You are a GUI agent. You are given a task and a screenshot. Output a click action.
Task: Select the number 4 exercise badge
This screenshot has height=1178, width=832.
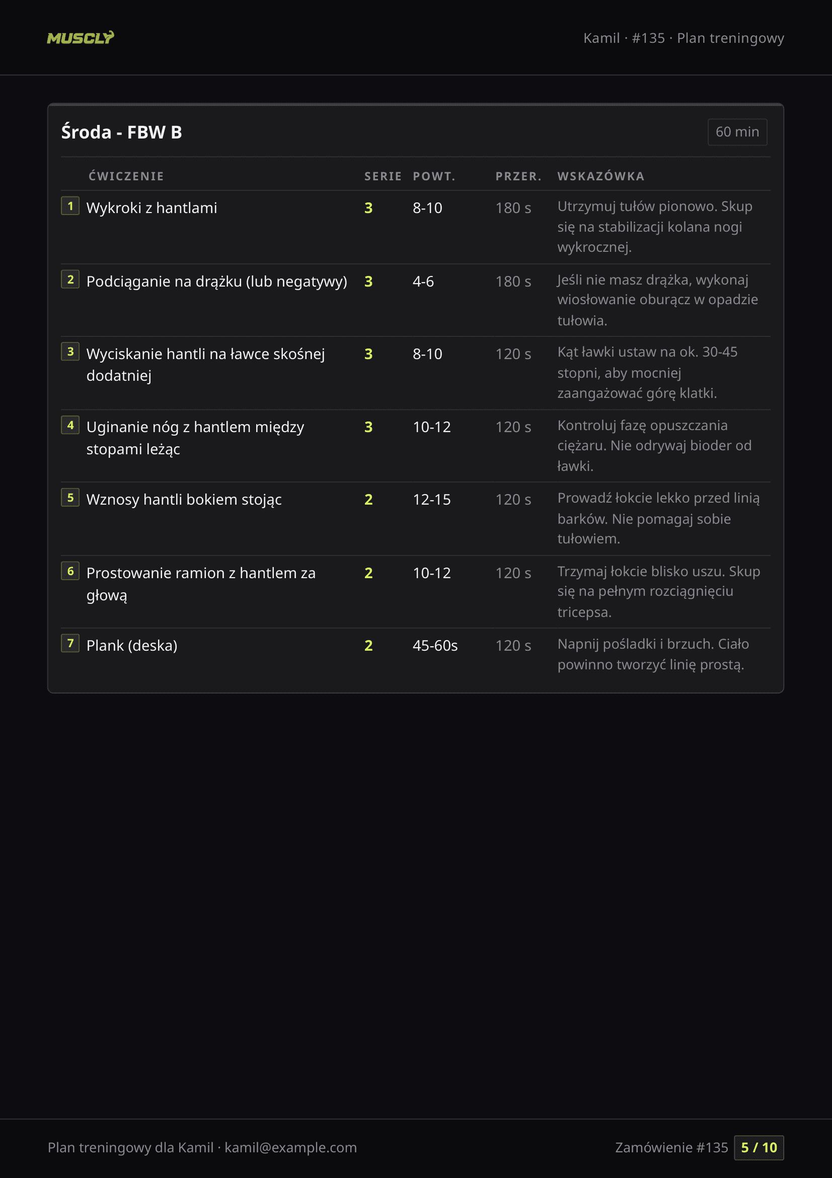click(x=70, y=426)
